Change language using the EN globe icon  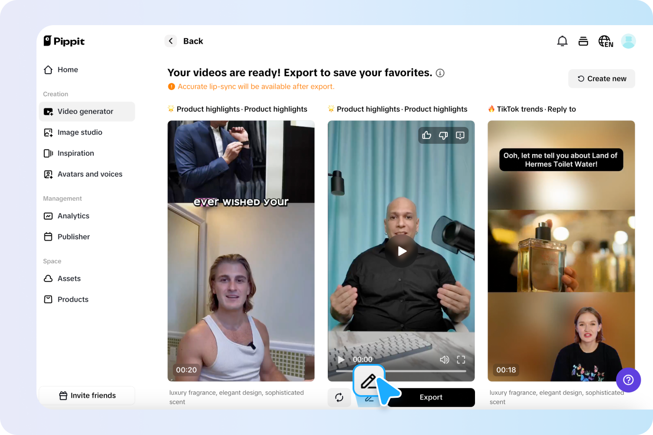[x=605, y=41]
